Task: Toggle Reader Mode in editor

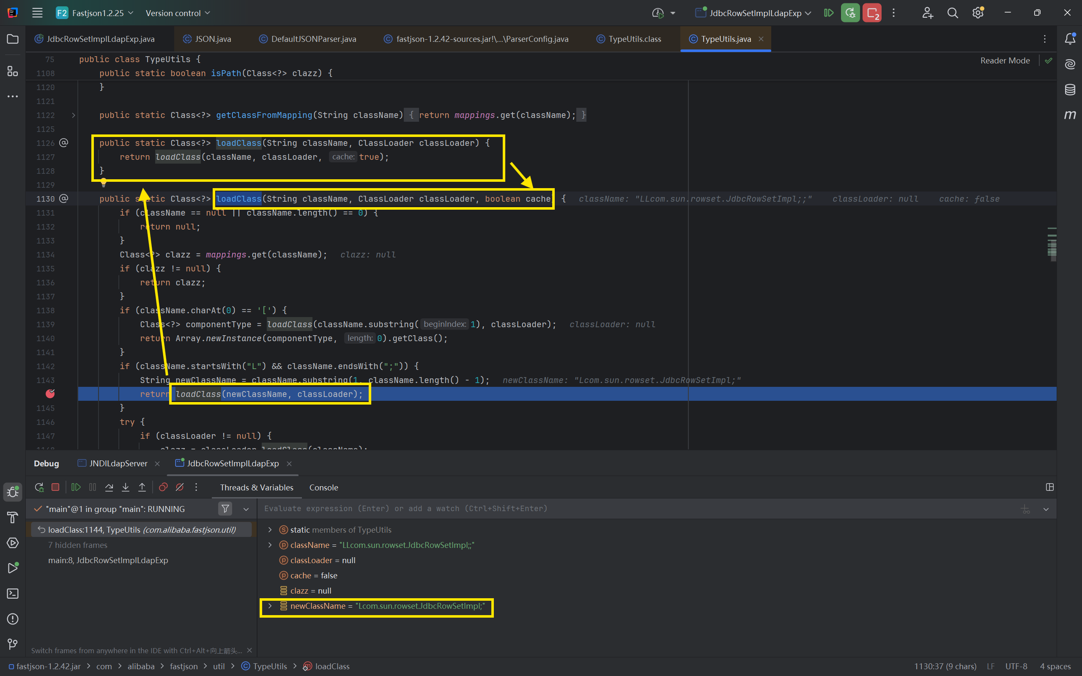Action: pos(1005,60)
